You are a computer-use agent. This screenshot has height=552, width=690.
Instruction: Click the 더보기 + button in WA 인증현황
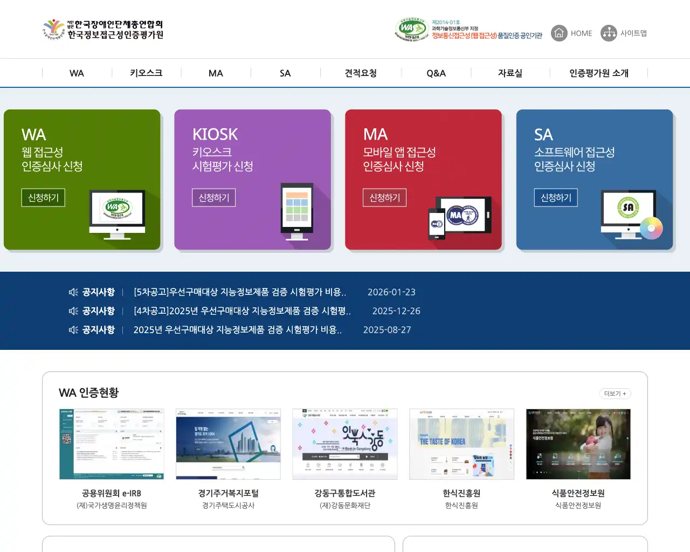tap(615, 394)
